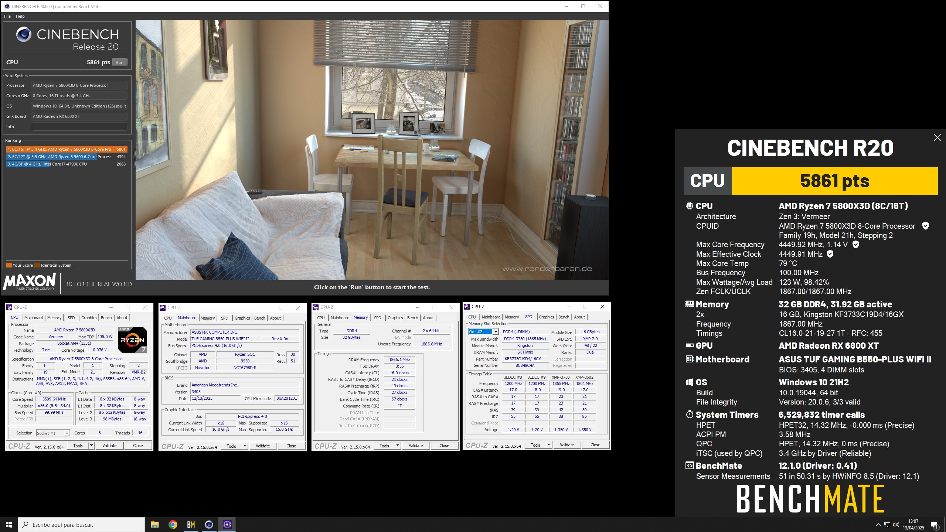Image resolution: width=946 pixels, height=532 pixels.
Task: Show hidden system tray icons
Action: 878,525
